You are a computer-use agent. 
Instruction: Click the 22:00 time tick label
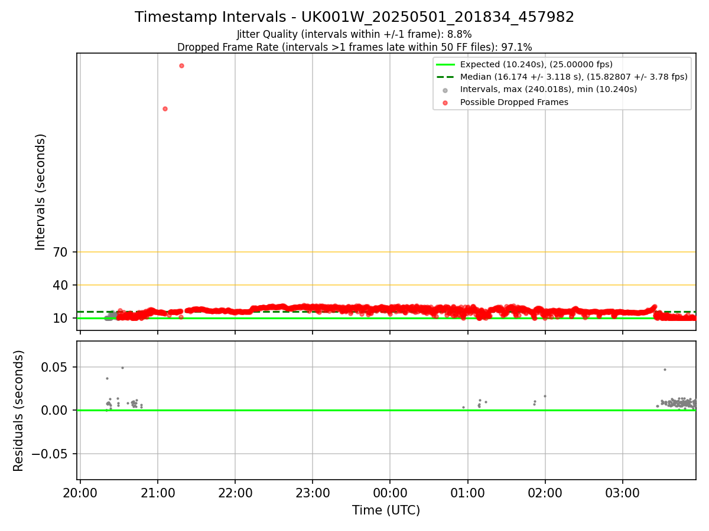coord(235,493)
